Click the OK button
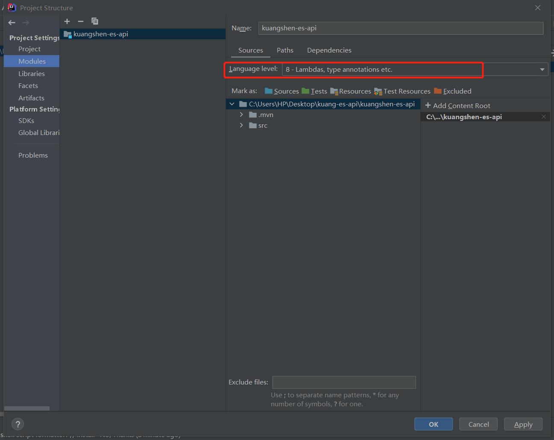The image size is (554, 440). 434,424
